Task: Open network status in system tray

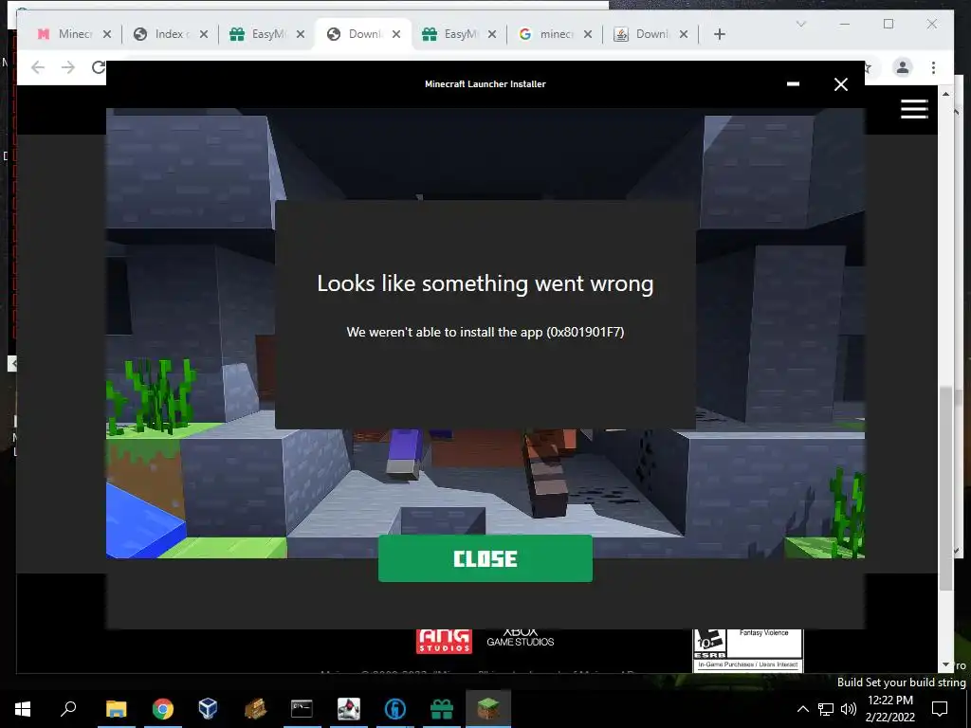Action: coord(826,709)
